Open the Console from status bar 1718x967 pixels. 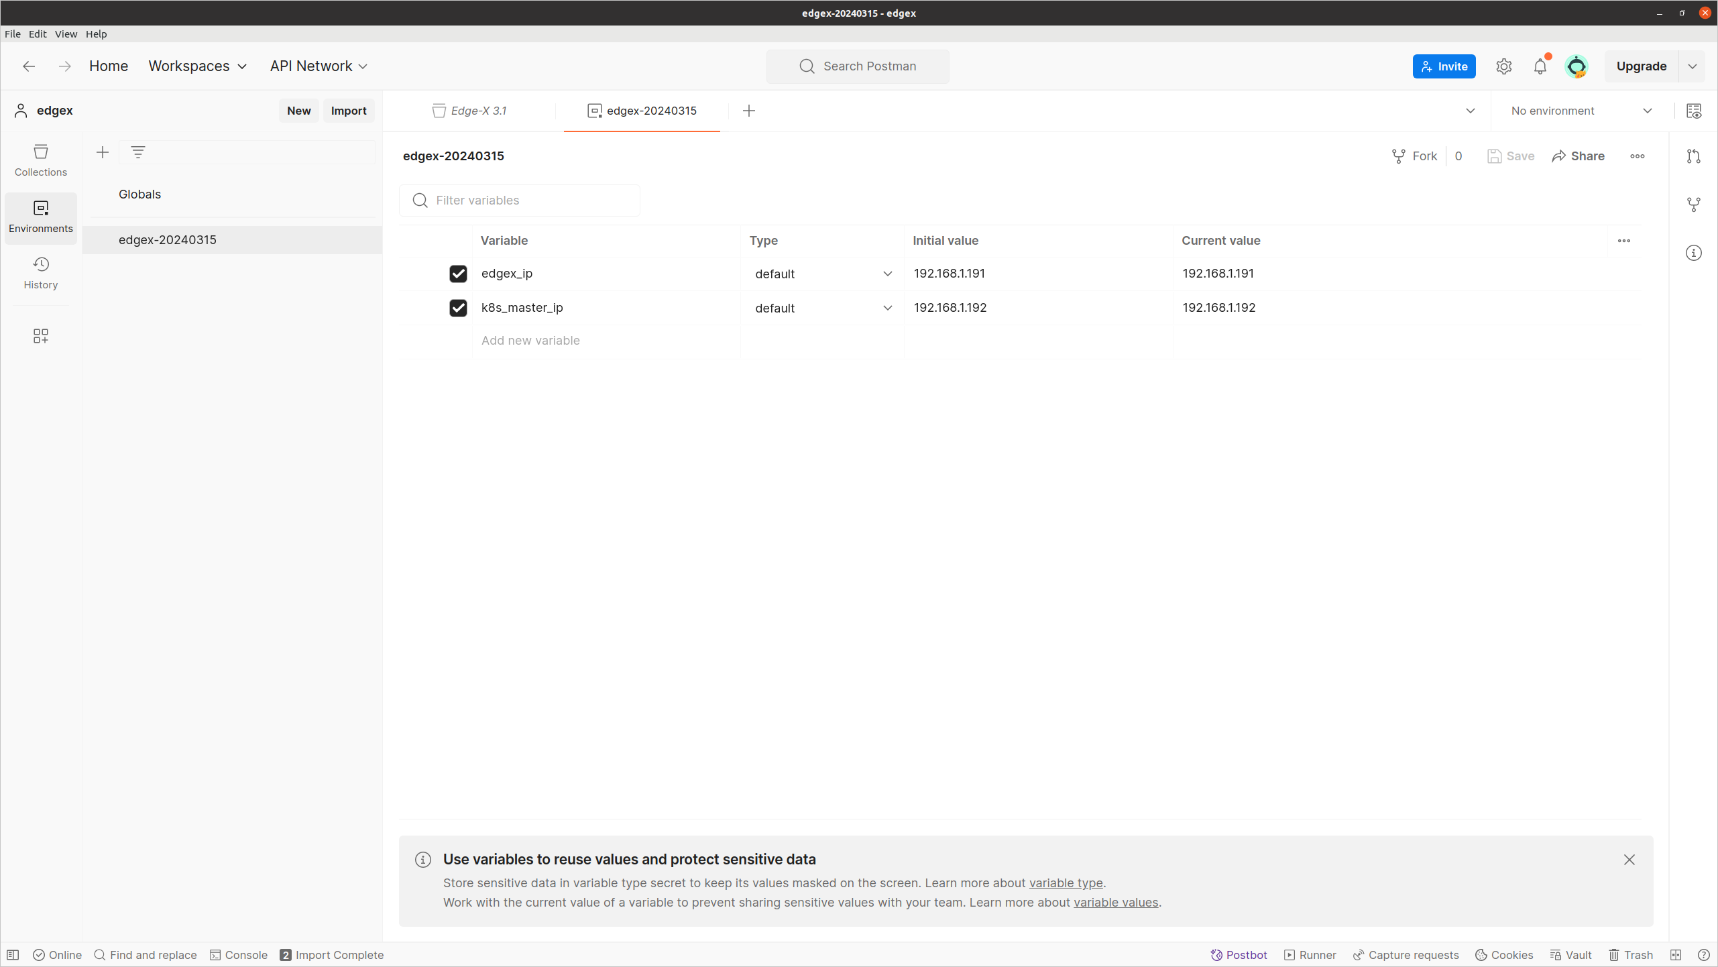(239, 955)
